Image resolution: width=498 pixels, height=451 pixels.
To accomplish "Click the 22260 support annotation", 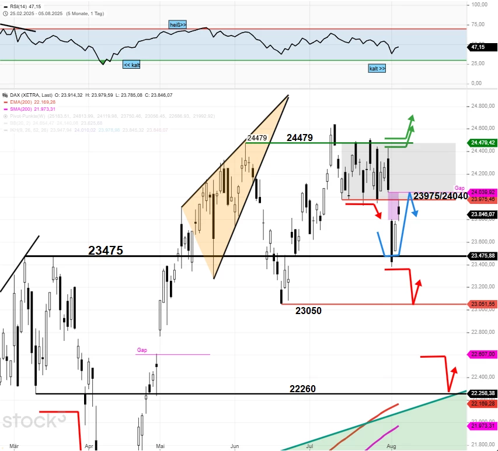I will (x=302, y=389).
